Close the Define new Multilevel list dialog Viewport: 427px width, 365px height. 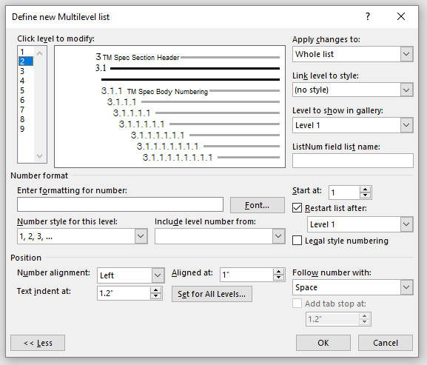coord(401,16)
